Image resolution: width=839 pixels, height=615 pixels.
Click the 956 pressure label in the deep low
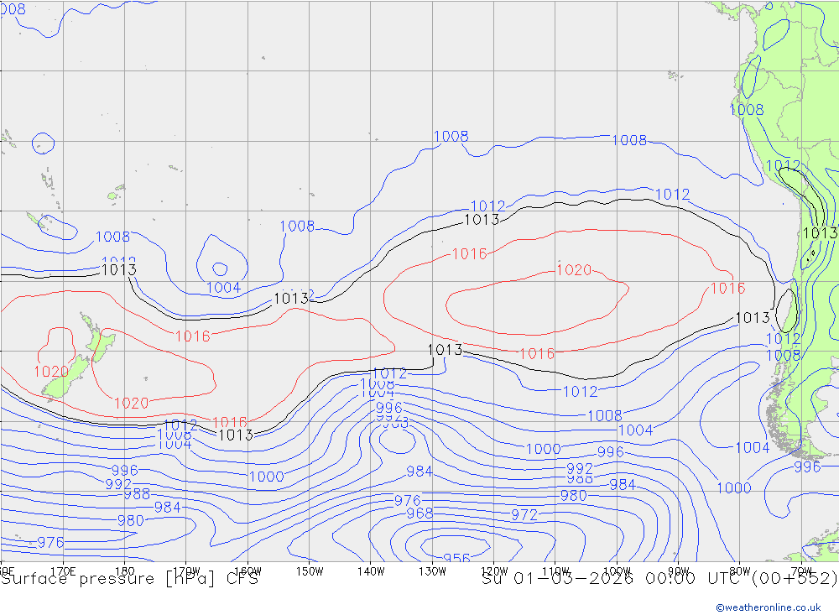[x=457, y=558]
